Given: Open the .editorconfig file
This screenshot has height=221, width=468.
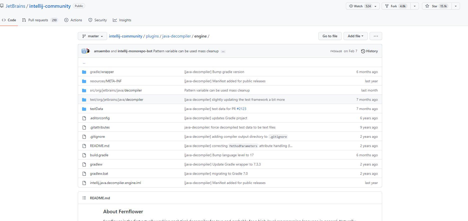Looking at the screenshot, I should pos(100,118).
